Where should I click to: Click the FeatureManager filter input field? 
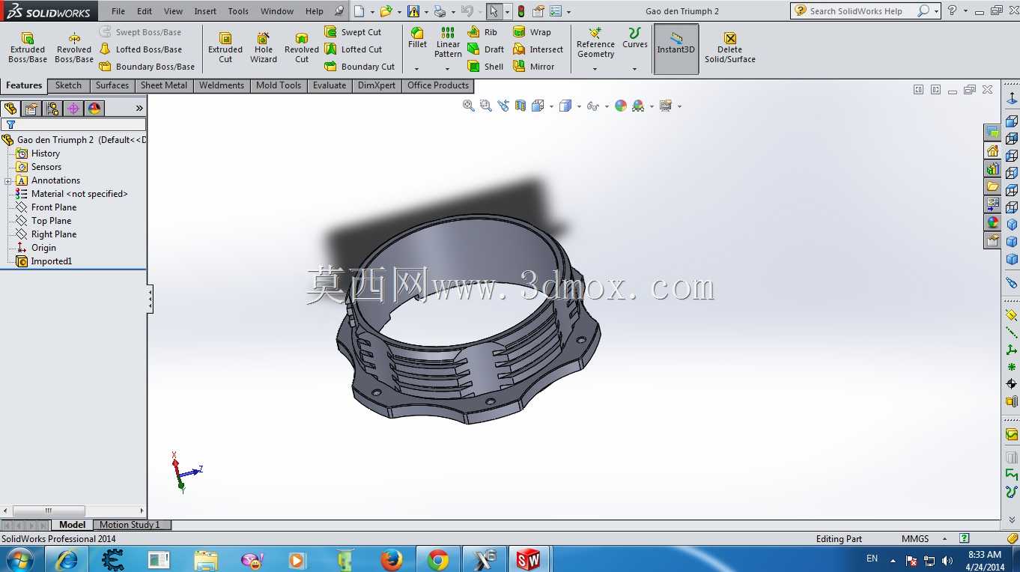[73, 124]
